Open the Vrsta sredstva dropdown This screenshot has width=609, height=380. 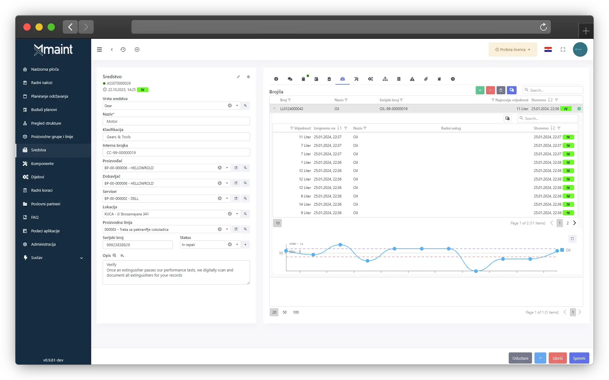[x=237, y=106]
